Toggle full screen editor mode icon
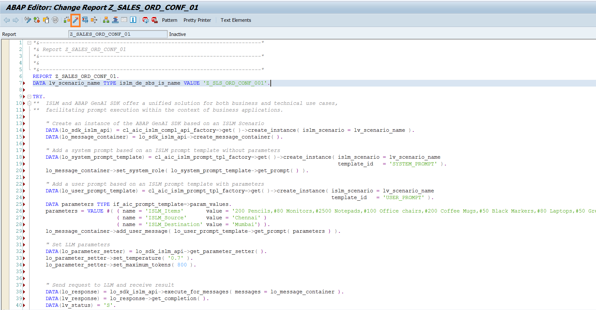 [x=124, y=20]
